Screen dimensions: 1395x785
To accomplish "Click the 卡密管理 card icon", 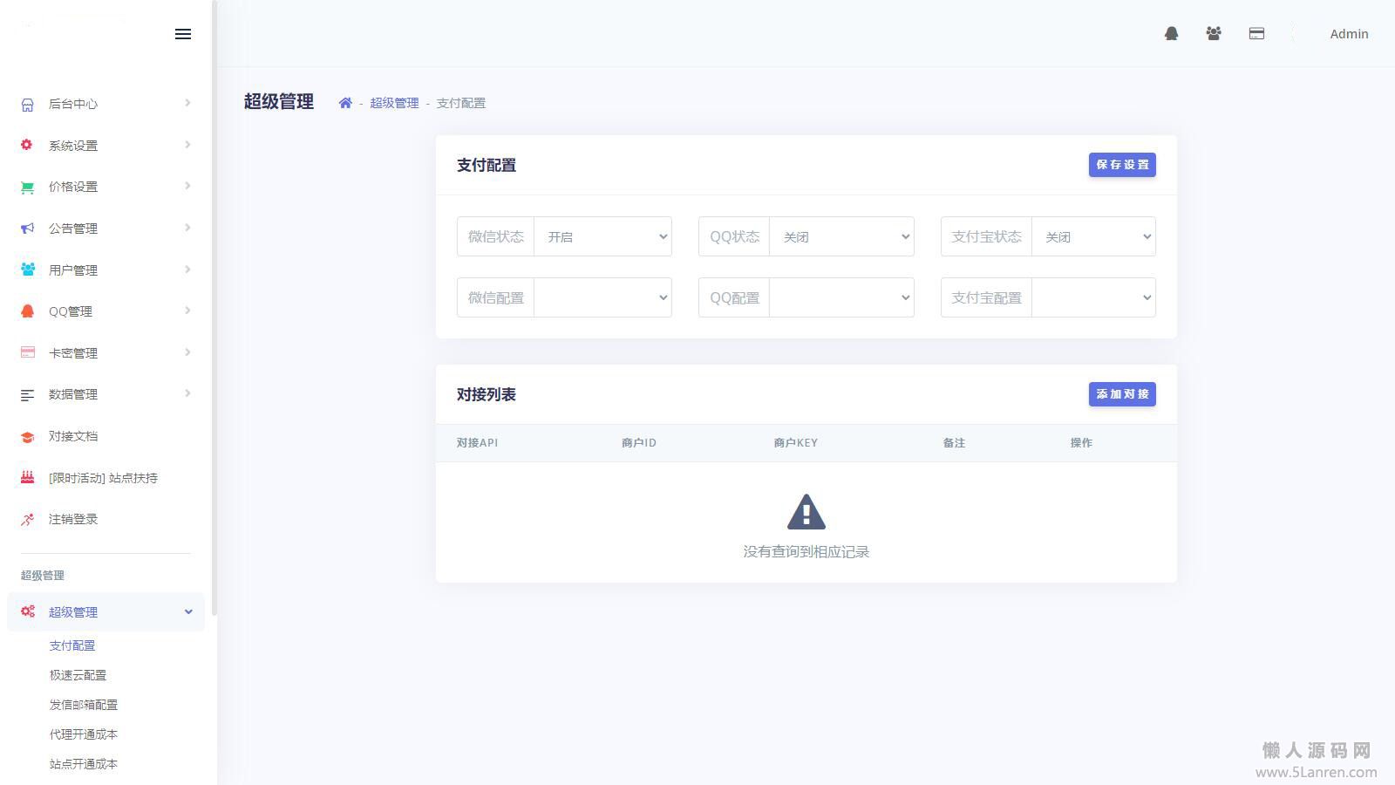I will coord(28,352).
